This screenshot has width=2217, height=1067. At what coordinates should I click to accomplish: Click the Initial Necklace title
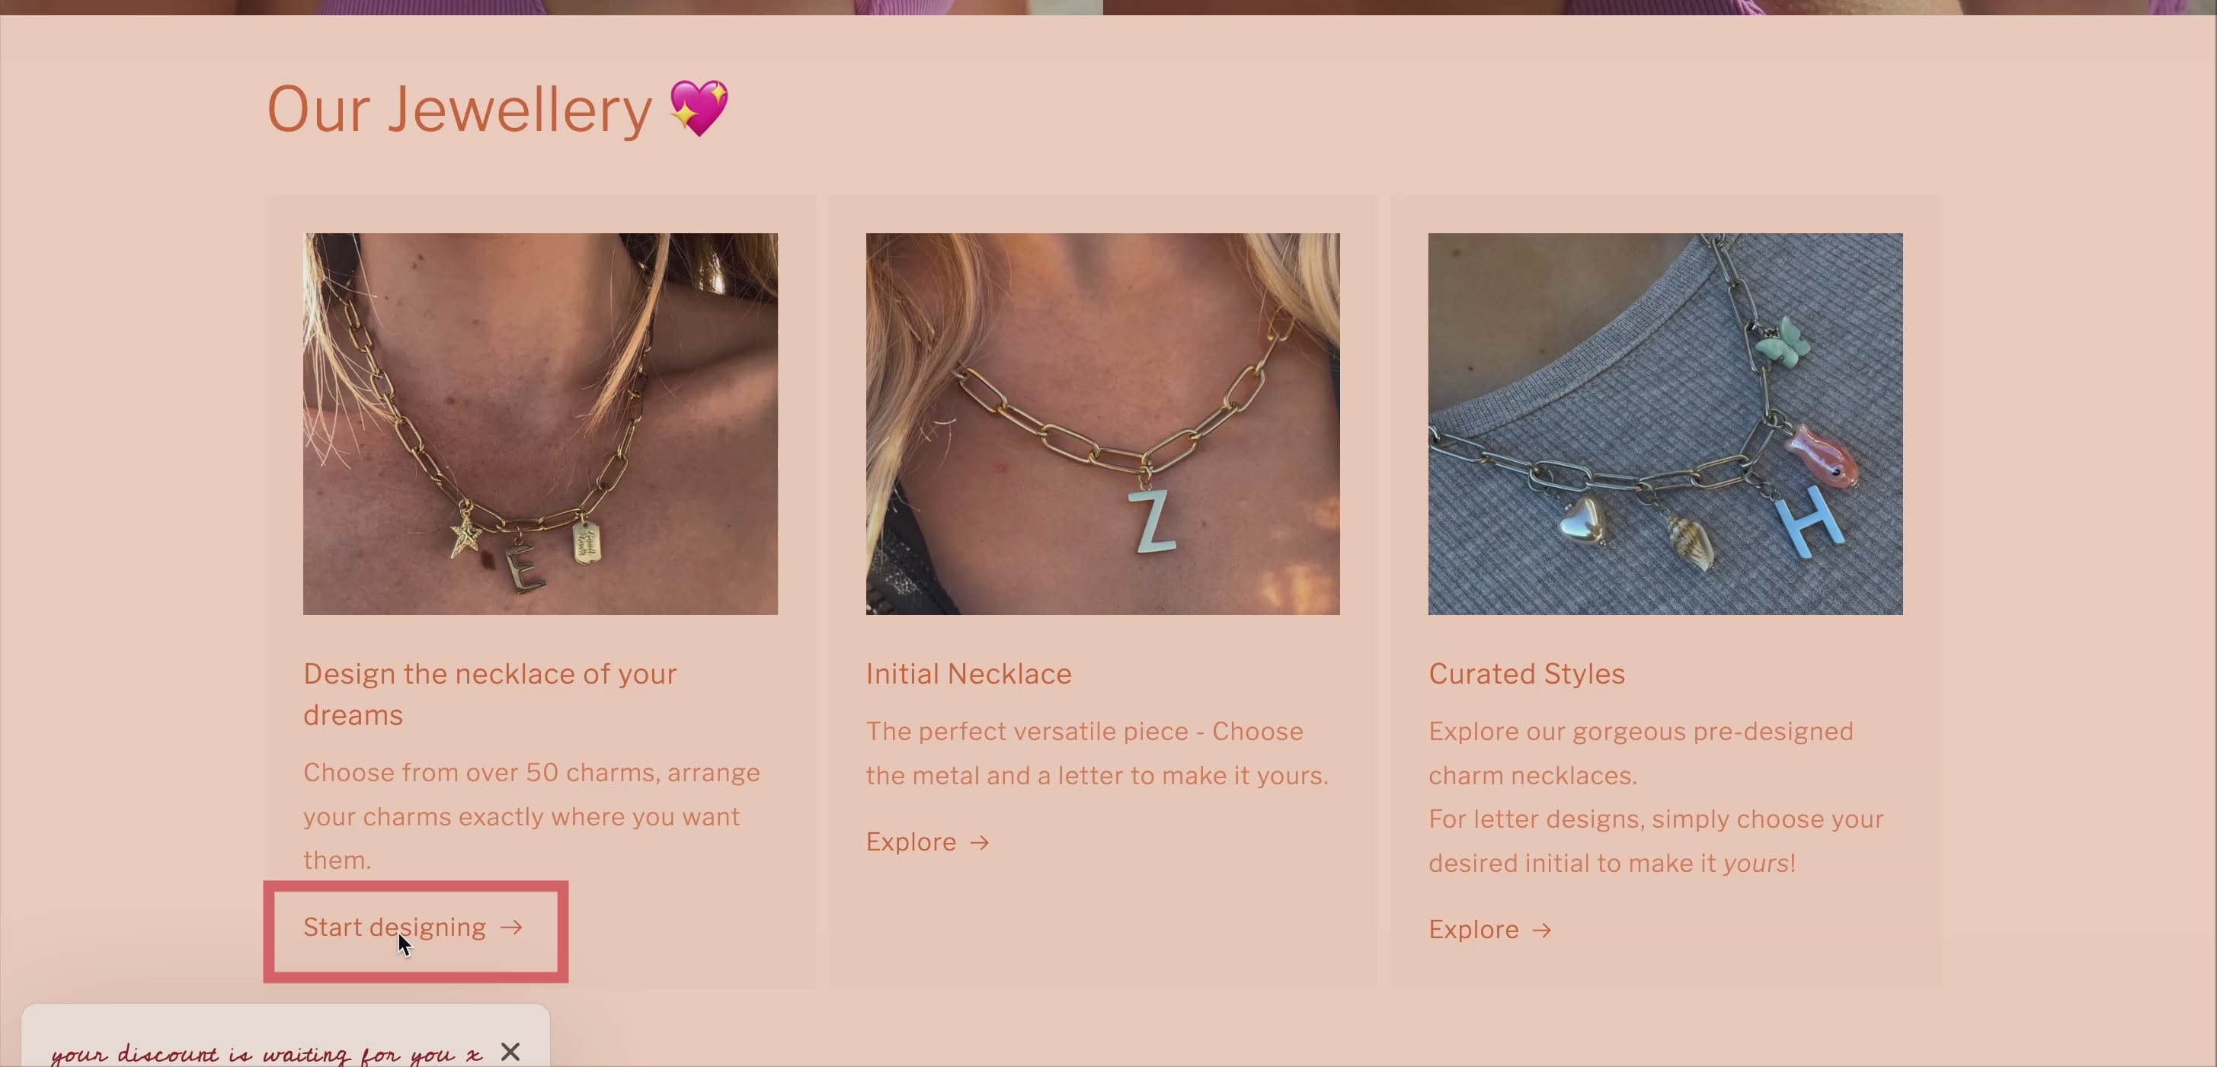pos(968,674)
